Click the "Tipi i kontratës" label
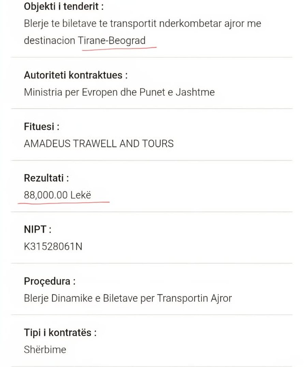307x367 pixels. coord(60,333)
